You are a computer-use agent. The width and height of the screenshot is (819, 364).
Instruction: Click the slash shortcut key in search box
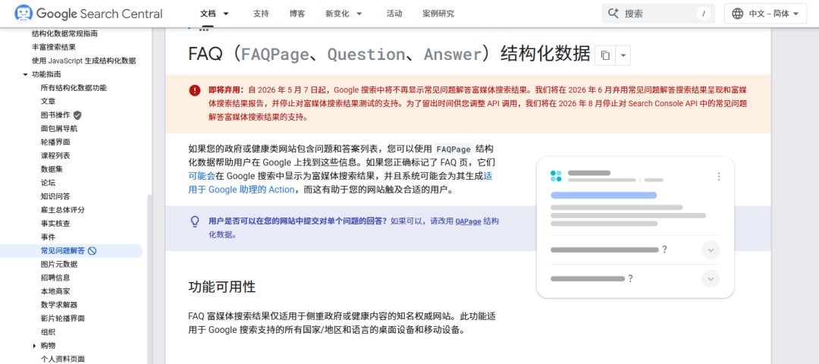704,14
